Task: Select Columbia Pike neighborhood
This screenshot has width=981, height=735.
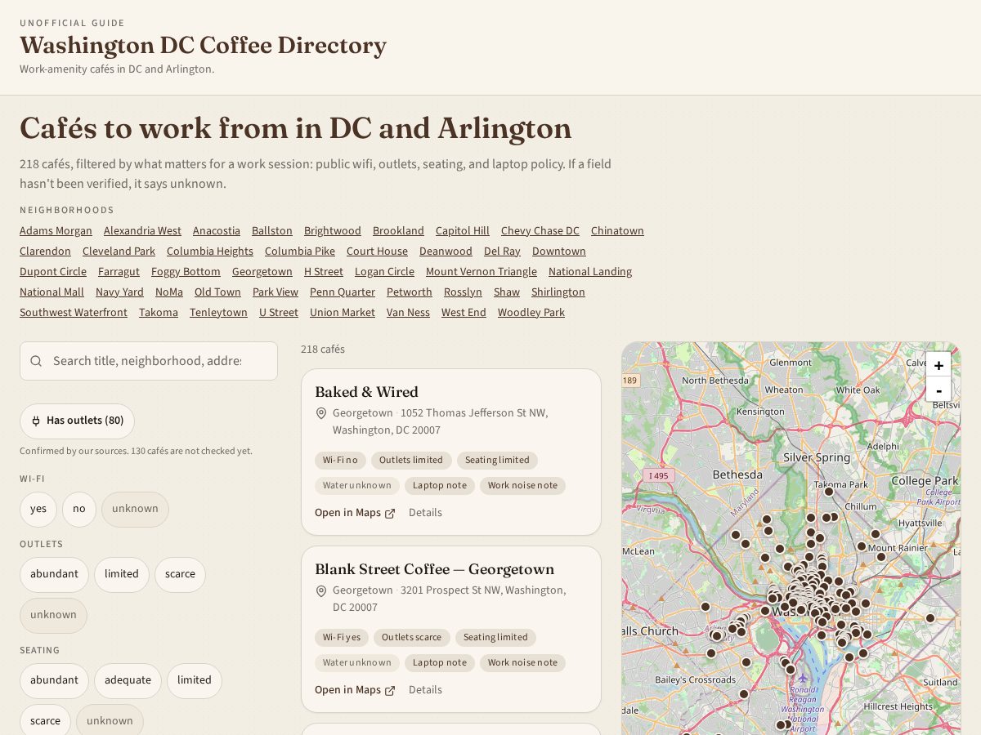Action: pos(300,252)
